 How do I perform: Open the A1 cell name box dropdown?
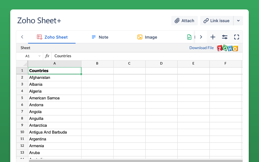pos(39,56)
